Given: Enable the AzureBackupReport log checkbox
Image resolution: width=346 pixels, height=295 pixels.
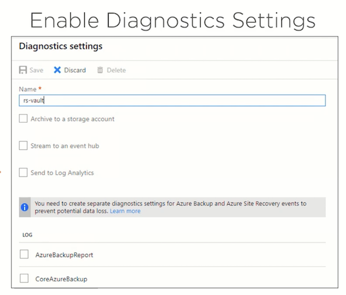Looking at the screenshot, I should 24,254.
